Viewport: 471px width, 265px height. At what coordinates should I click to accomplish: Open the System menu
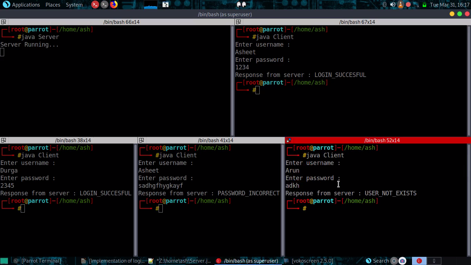74,4
